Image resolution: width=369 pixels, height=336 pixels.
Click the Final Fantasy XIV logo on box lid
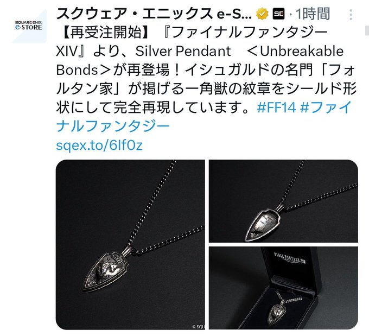(x=290, y=258)
